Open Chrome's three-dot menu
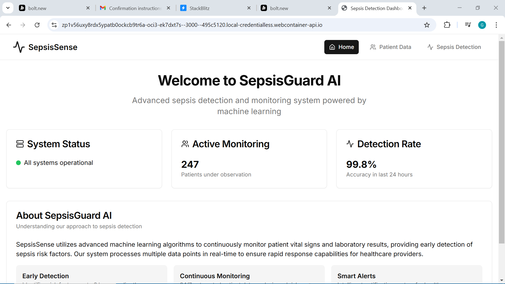This screenshot has width=505, height=284. tap(496, 25)
